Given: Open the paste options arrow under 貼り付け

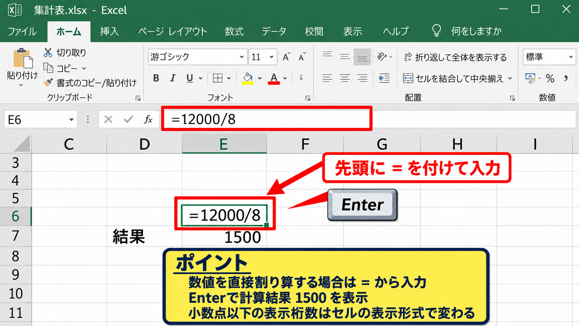Looking at the screenshot, I should [21, 85].
